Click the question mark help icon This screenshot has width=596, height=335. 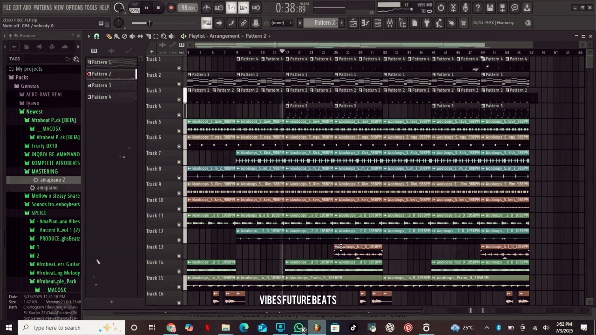point(478,8)
